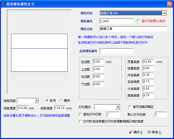Click the 模板编号 input field

[x=117, y=21]
